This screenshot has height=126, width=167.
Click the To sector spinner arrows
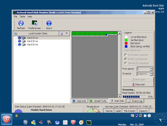pyautogui.click(x=151, y=74)
